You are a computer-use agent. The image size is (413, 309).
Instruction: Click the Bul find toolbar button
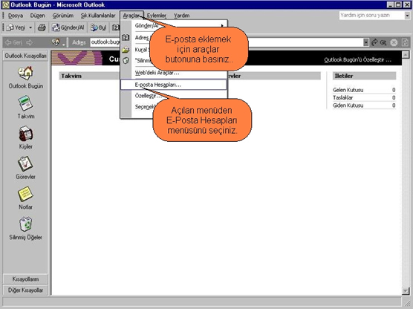point(98,27)
